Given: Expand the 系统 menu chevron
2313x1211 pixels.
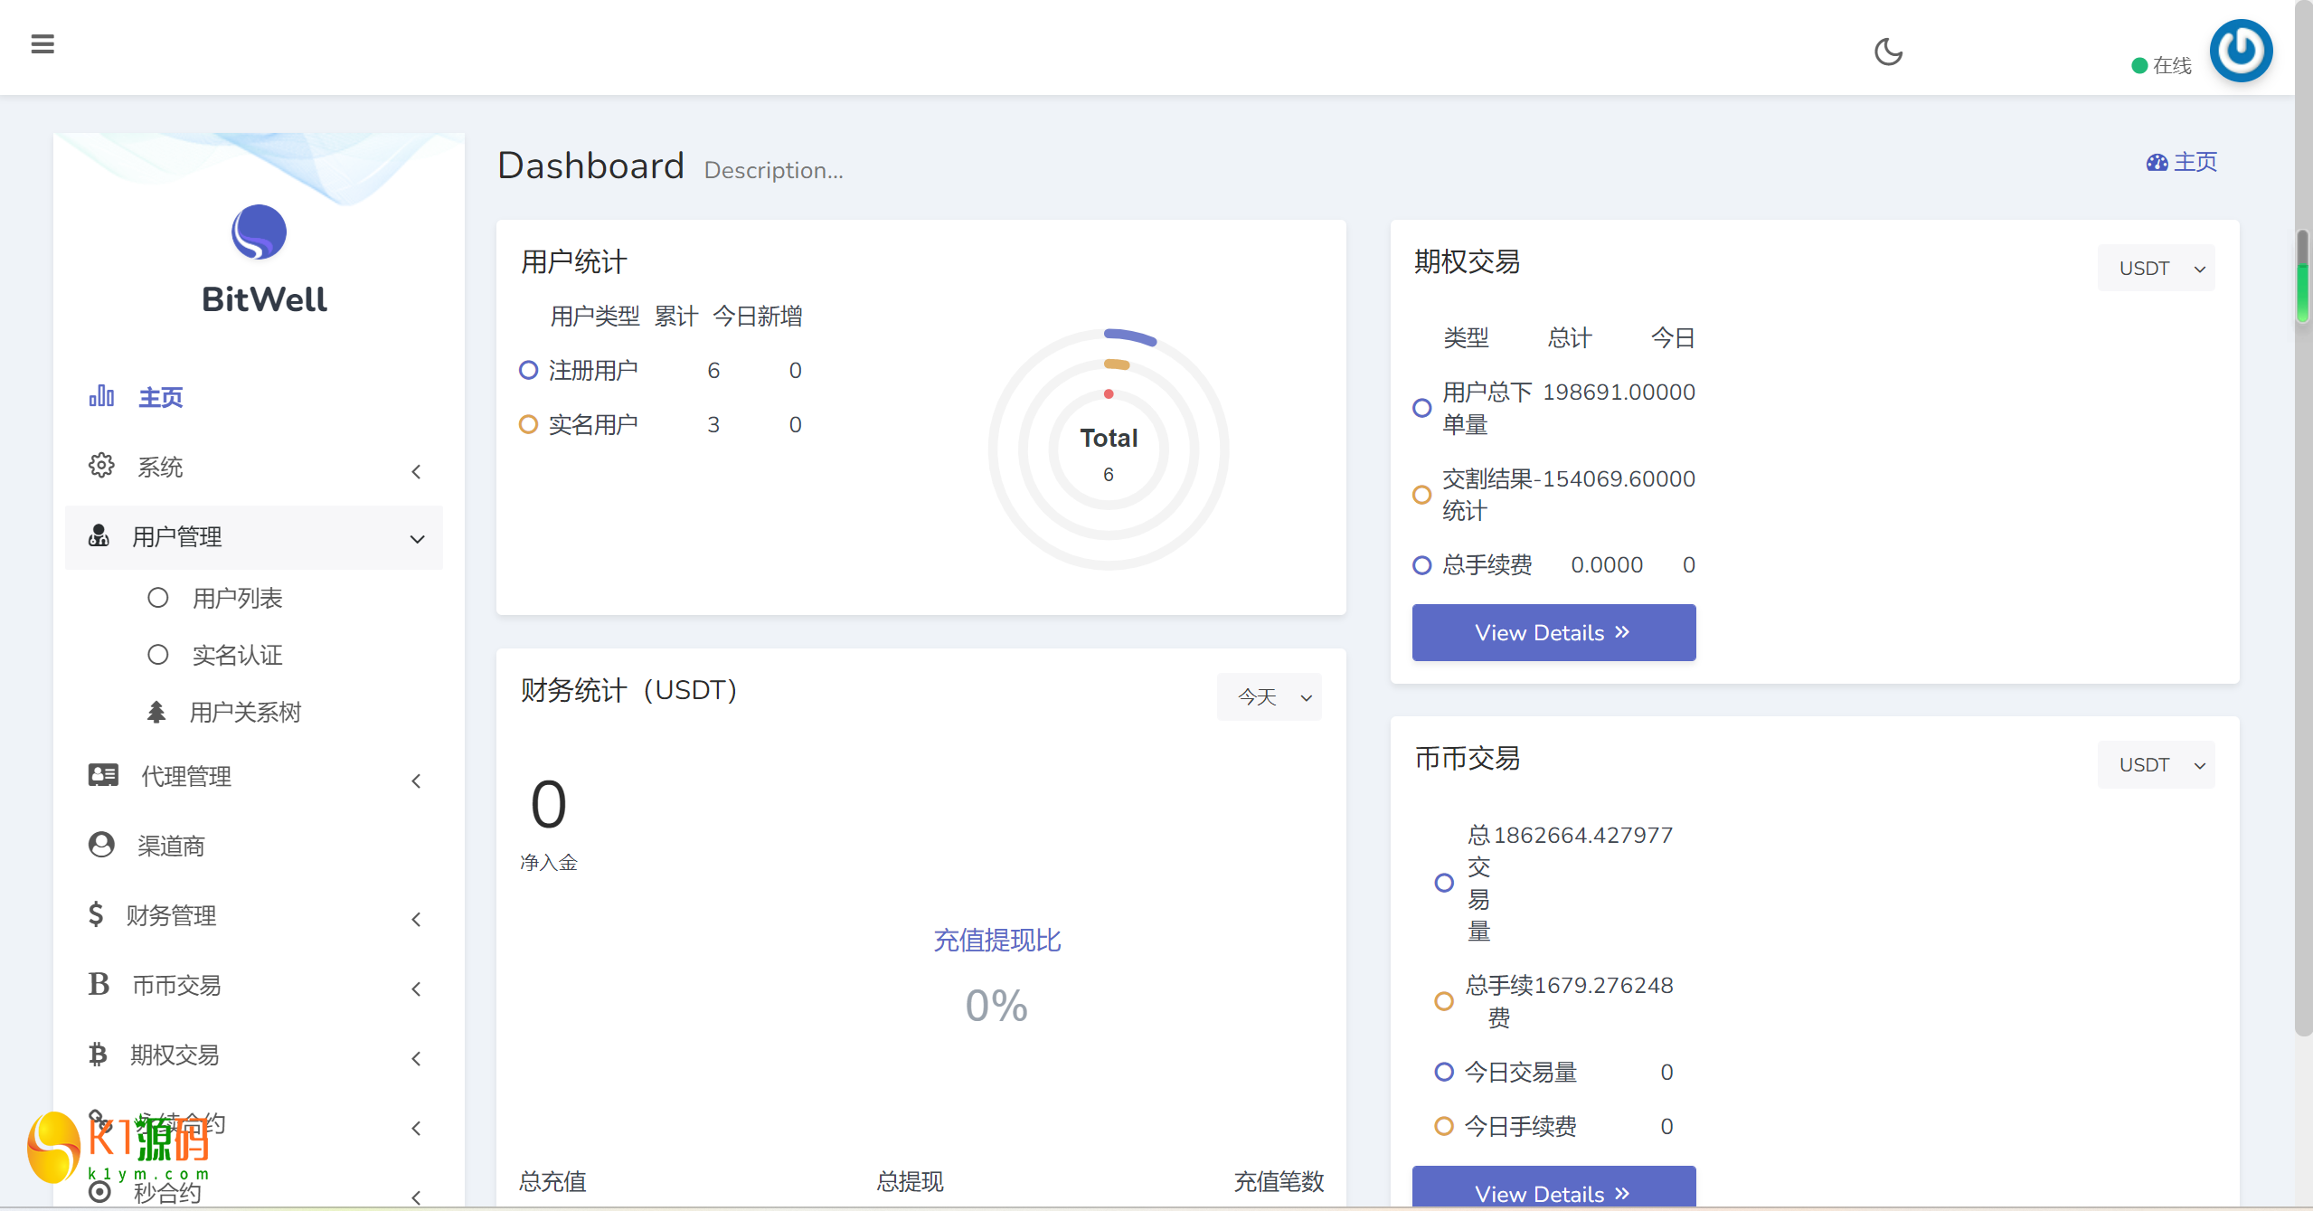Looking at the screenshot, I should (416, 471).
